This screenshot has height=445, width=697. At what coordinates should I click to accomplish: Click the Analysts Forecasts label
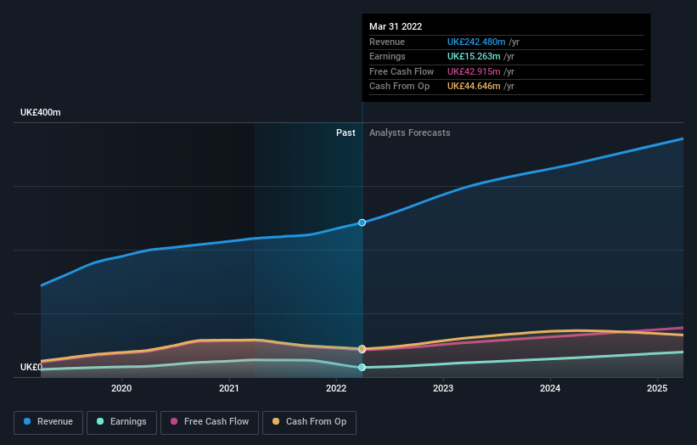[410, 133]
